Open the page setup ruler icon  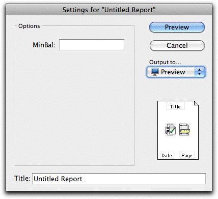tap(184, 130)
